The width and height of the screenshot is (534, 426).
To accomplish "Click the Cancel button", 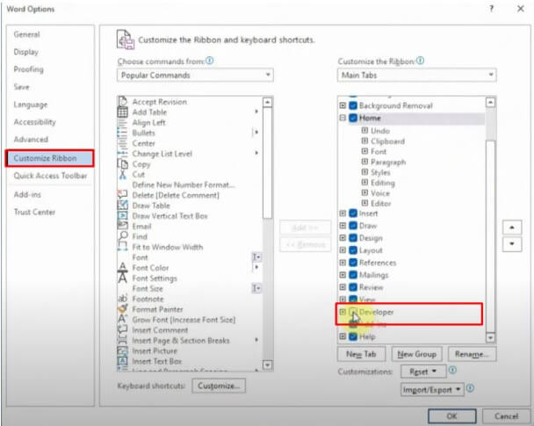I will 506,415.
